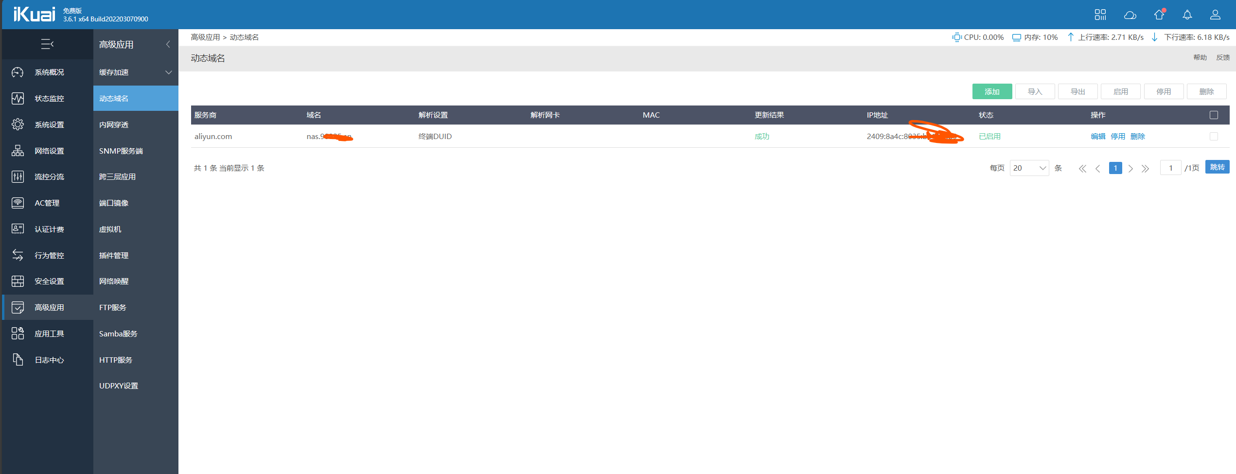Open the per-page 20 items dropdown
This screenshot has height=474, width=1236.
[x=1029, y=168]
